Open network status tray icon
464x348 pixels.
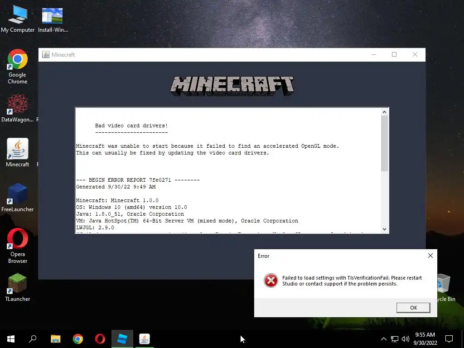(395, 339)
